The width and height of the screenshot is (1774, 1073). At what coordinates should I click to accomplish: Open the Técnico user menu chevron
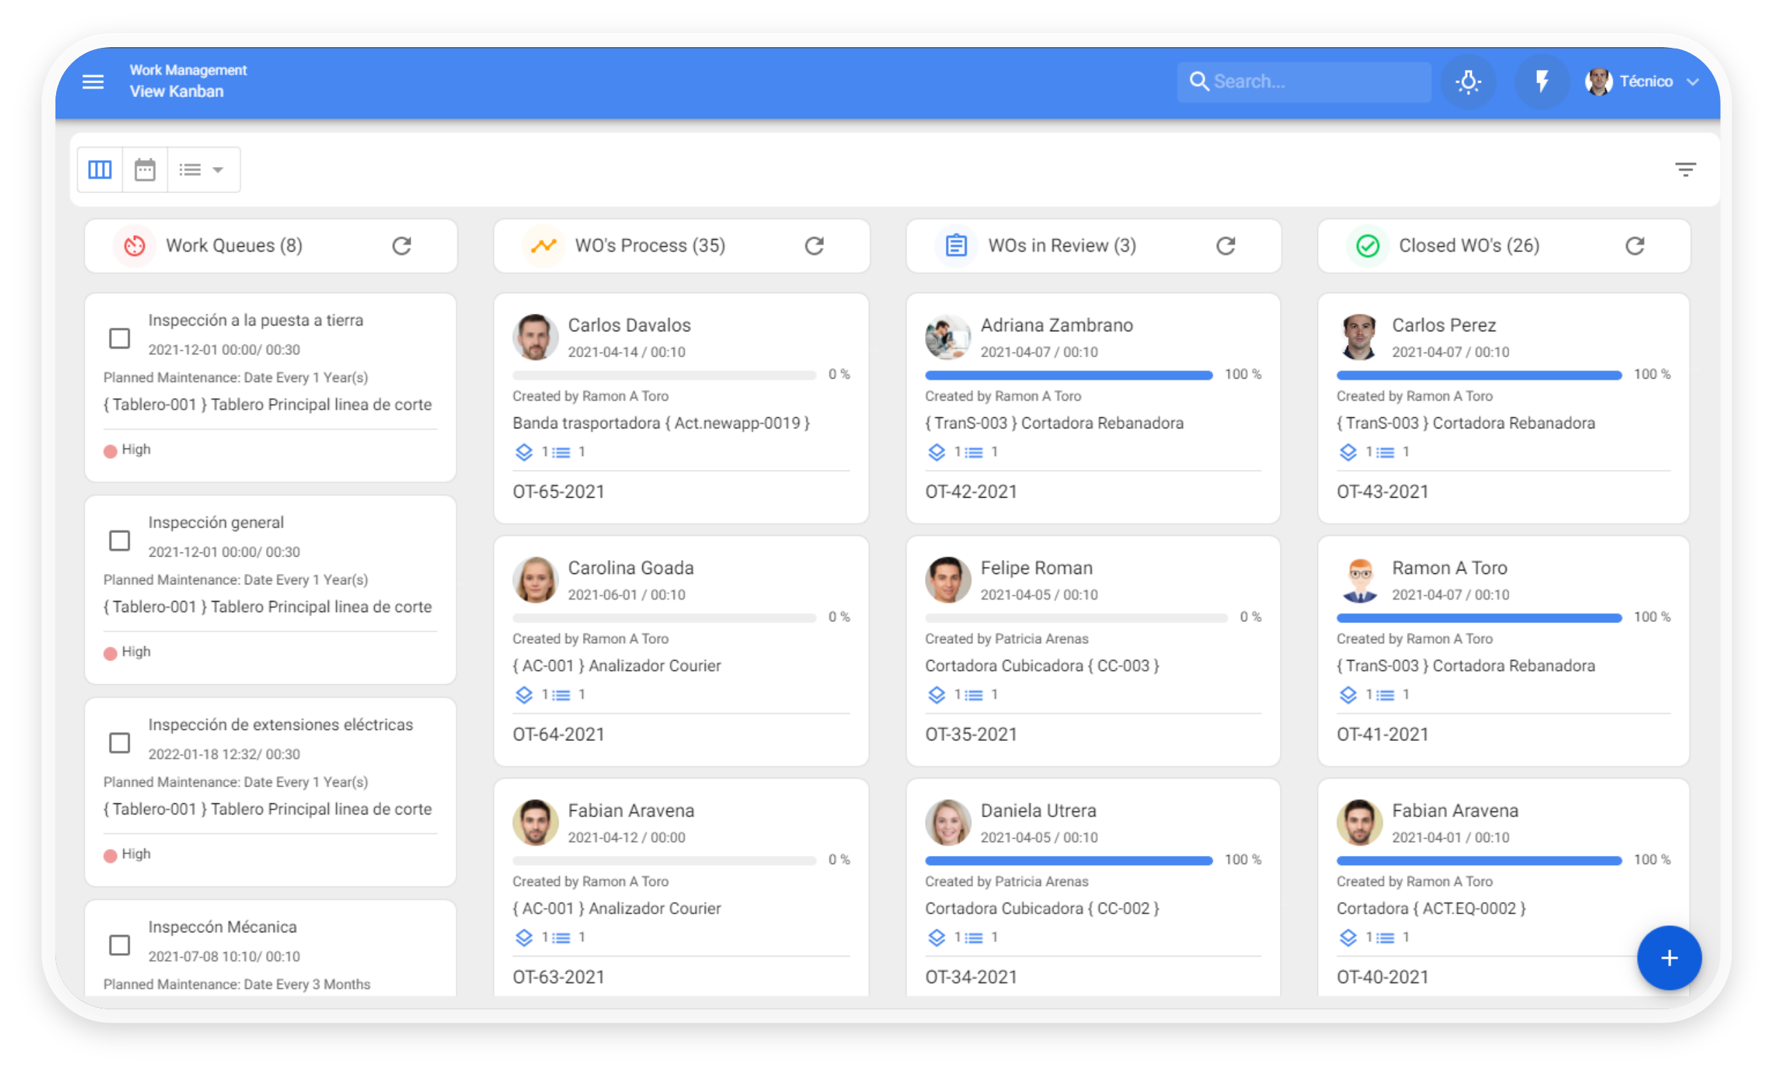[1693, 82]
